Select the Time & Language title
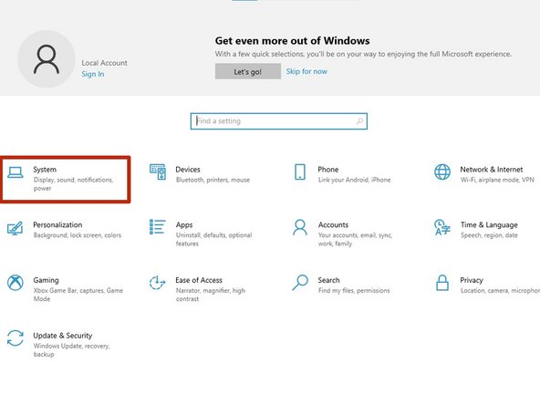The image size is (540, 405). coord(489,225)
